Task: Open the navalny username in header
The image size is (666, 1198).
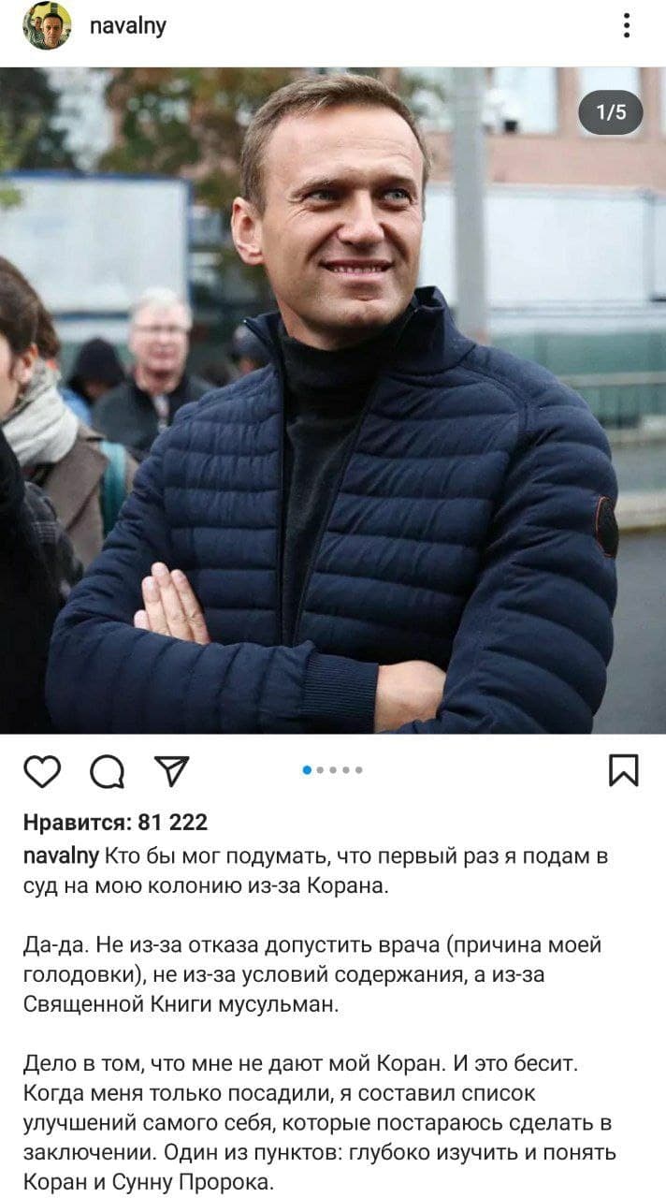Action: coord(127,26)
